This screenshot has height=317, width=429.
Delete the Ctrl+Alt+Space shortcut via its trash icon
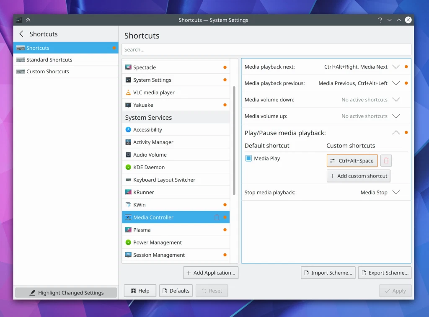[386, 160]
